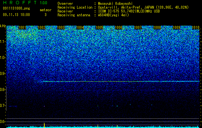202x128 pixels.
Task: Click the yellow meteor spike below 1006
Action: [x=117, y=126]
